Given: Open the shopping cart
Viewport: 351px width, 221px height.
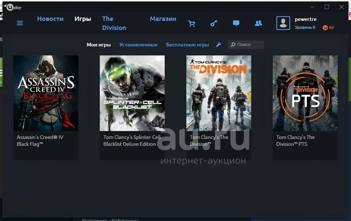Looking at the screenshot, I should 191,23.
